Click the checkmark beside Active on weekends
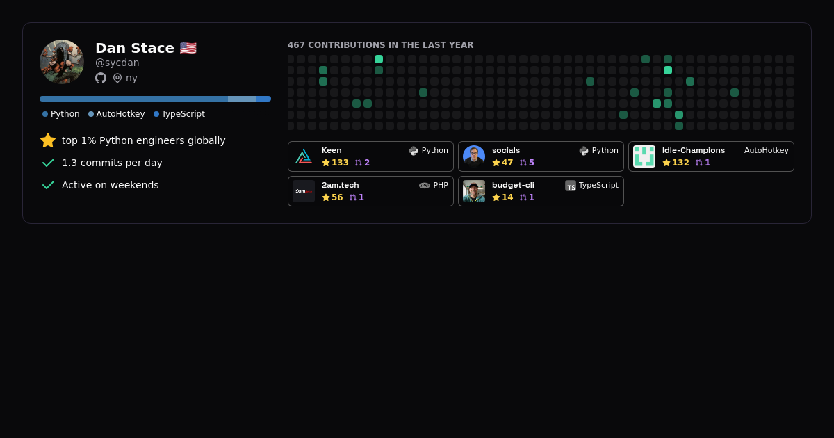The width and height of the screenshot is (834, 438). (48, 185)
